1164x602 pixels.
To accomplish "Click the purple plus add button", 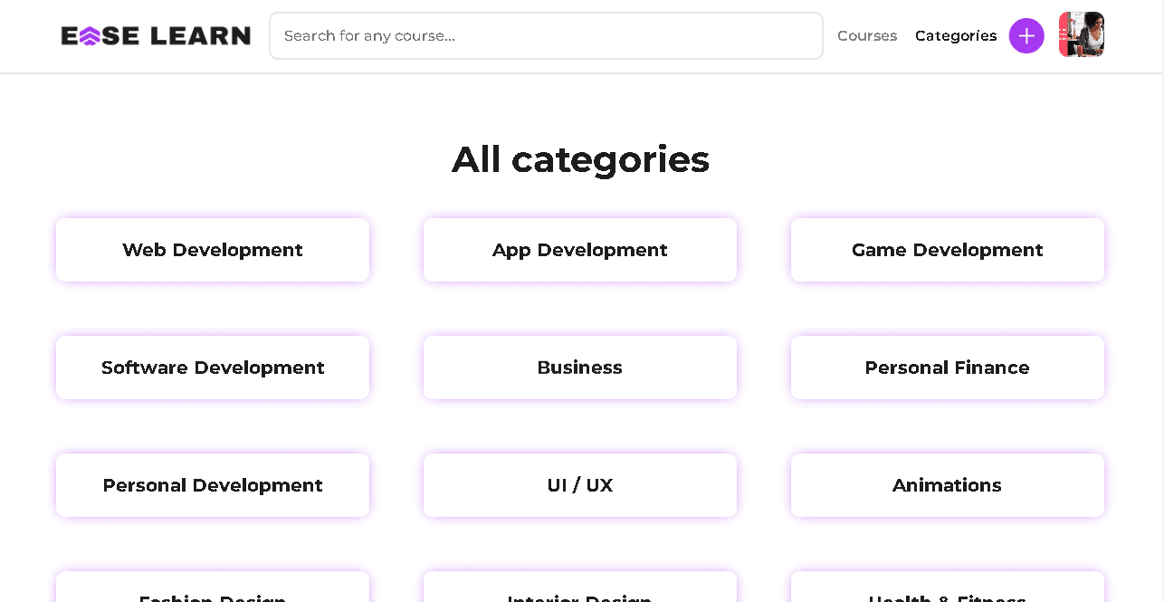I will tap(1026, 35).
